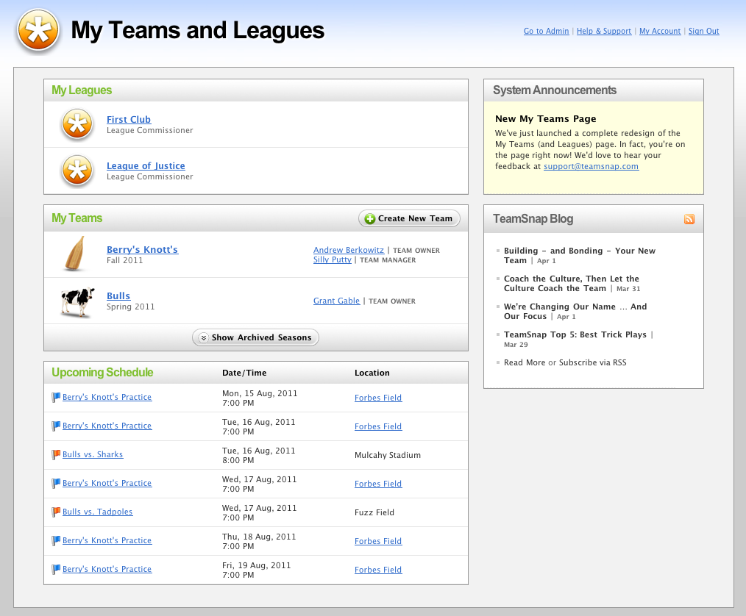Screen dimensions: 746x616
Task: Click the League of Justice badge icon
Action: coord(77,171)
